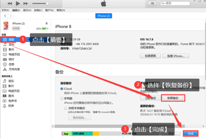Click the search input field
The height and width of the screenshot is (138, 206).
pos(175,3)
